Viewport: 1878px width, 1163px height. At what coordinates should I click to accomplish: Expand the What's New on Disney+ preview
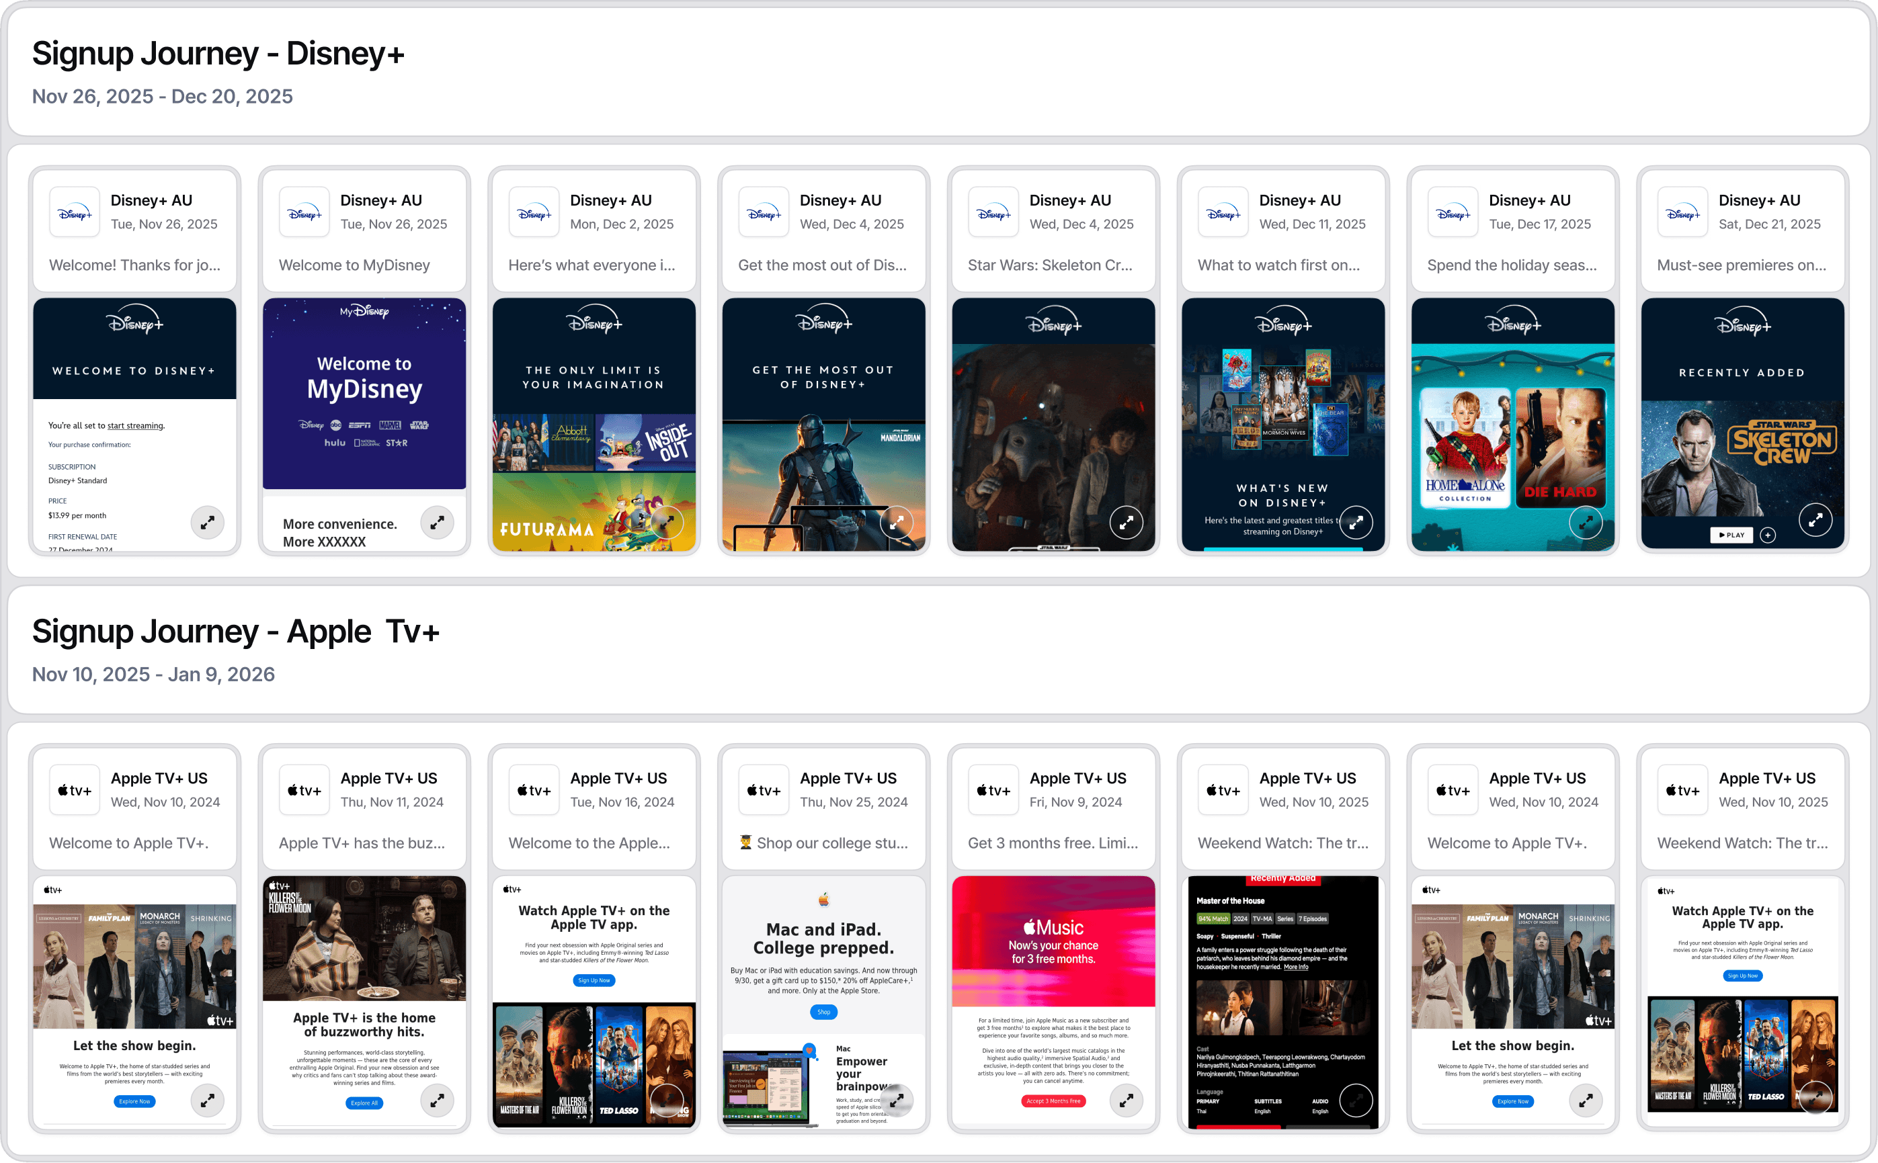tap(1356, 522)
